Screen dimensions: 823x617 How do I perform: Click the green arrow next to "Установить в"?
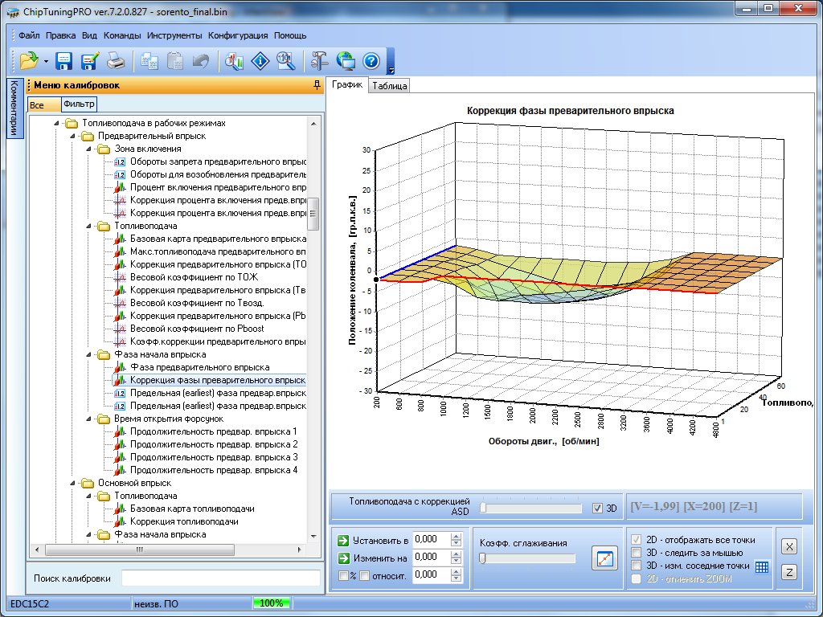(343, 540)
